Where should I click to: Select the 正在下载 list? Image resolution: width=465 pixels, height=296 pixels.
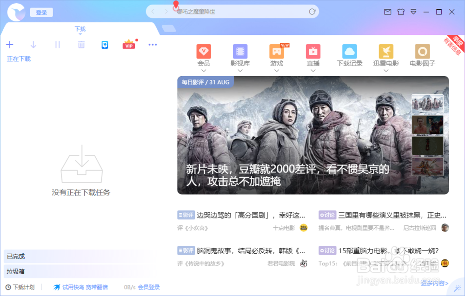(19, 59)
